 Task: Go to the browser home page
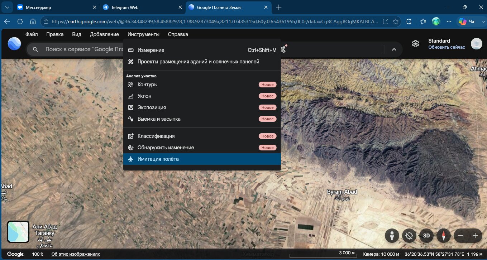[33, 21]
